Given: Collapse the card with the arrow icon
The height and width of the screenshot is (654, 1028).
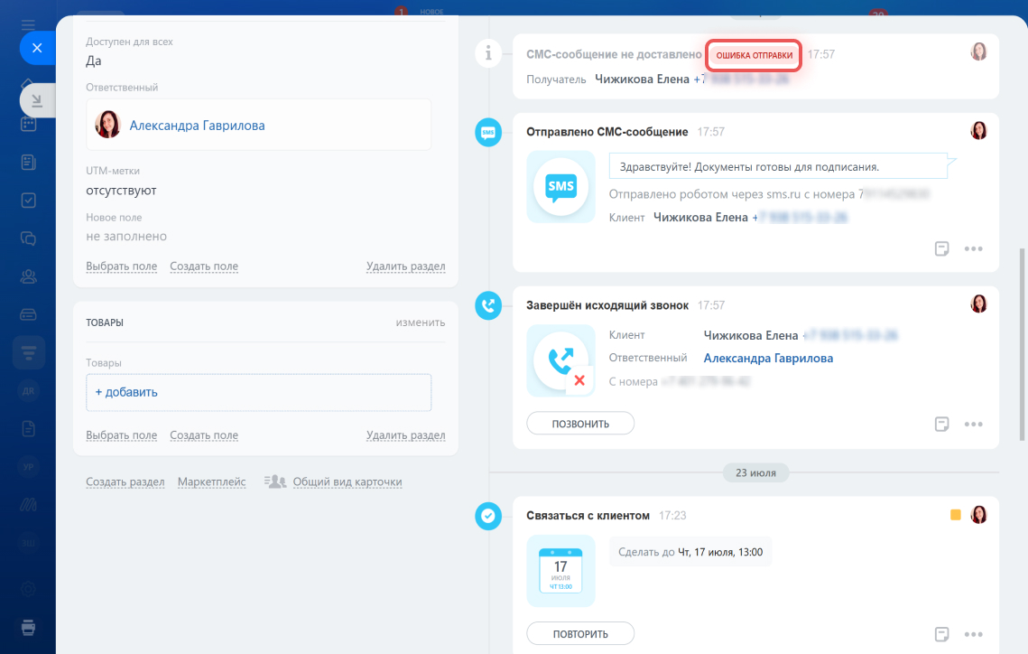Looking at the screenshot, I should 37,100.
